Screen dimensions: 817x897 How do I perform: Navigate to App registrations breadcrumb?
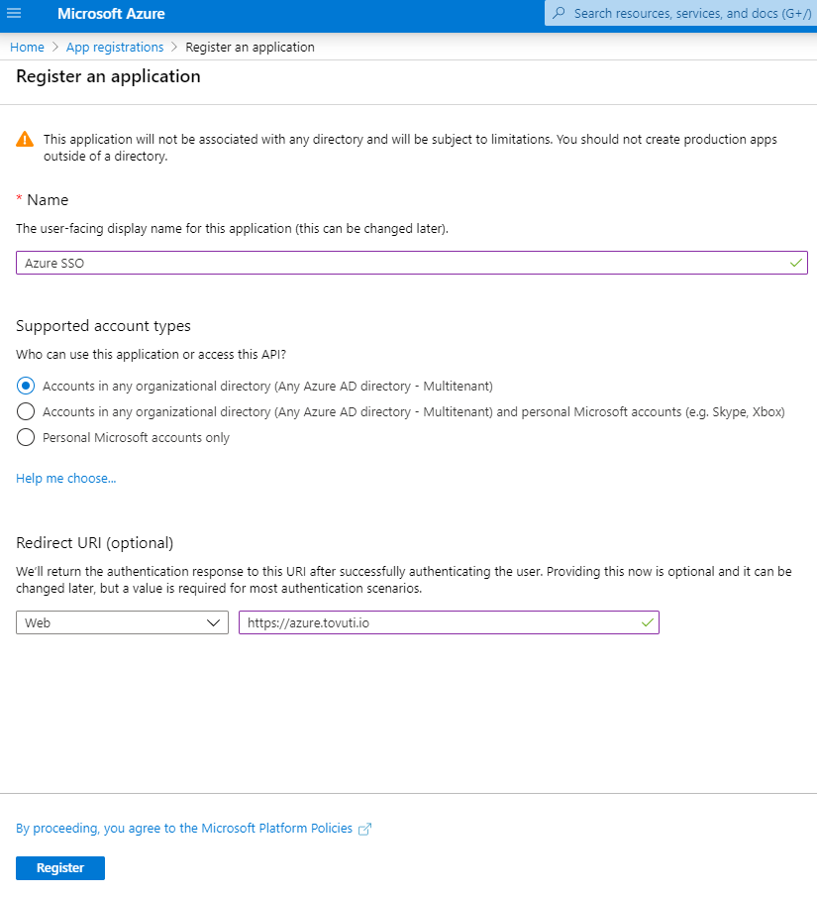pyautogui.click(x=115, y=47)
